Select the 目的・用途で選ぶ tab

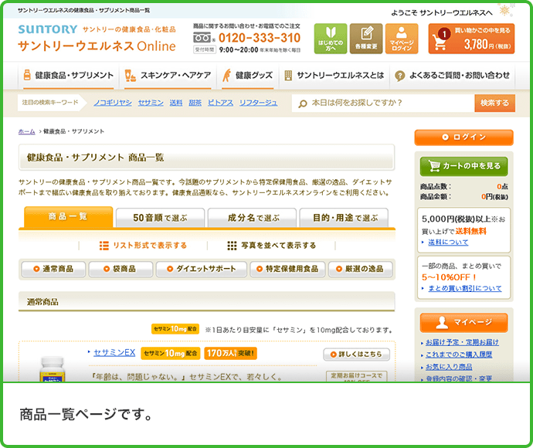coord(345,218)
